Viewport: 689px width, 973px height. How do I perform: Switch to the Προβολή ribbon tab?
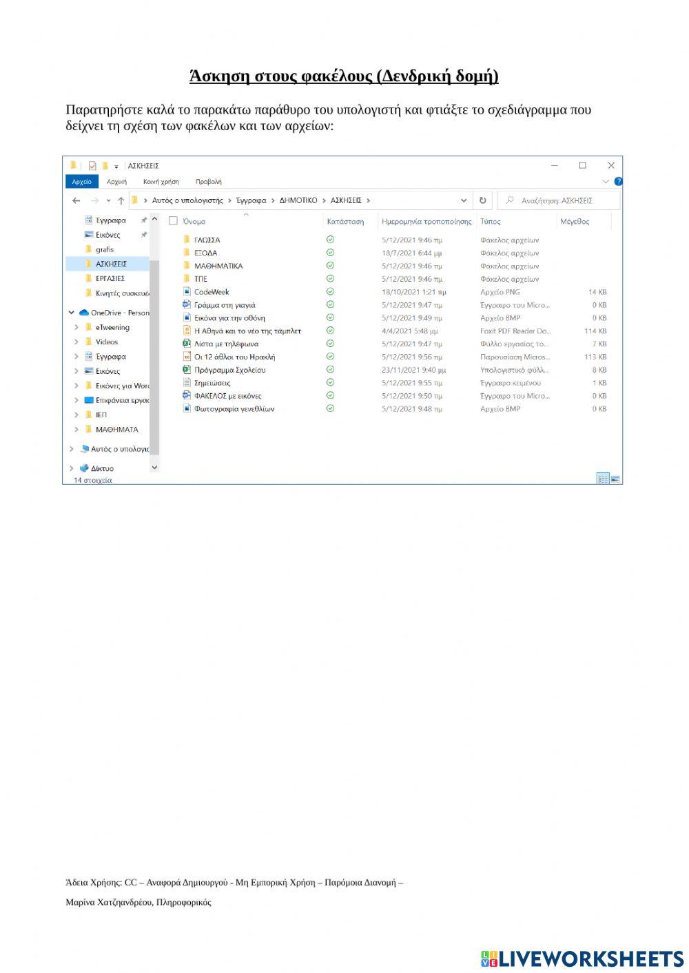click(208, 182)
